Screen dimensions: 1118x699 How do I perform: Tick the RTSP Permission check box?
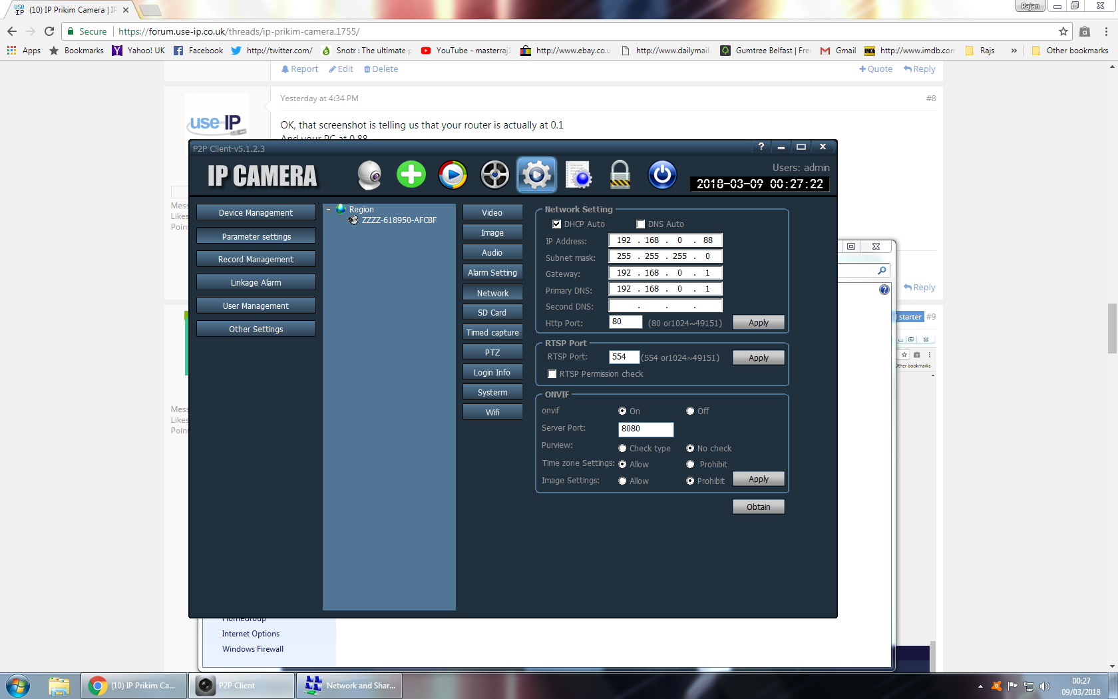pyautogui.click(x=552, y=374)
